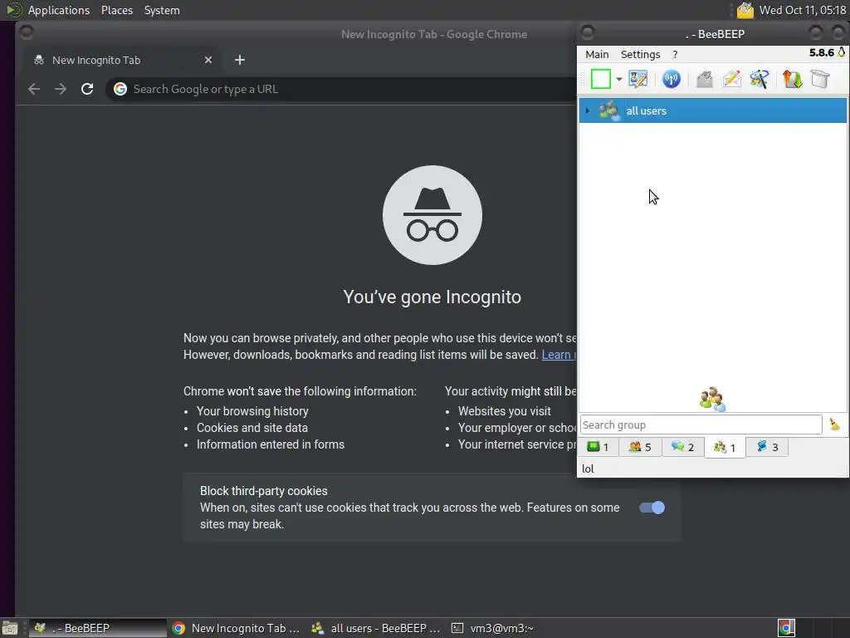Open the edit profile icon in BeeBEEP

tap(638, 79)
